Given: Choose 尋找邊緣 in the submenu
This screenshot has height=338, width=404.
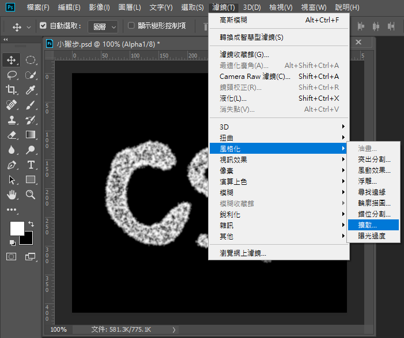Looking at the screenshot, I should click(x=373, y=192).
